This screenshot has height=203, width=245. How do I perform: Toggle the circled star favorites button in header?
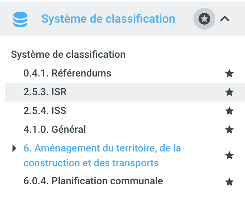204,19
